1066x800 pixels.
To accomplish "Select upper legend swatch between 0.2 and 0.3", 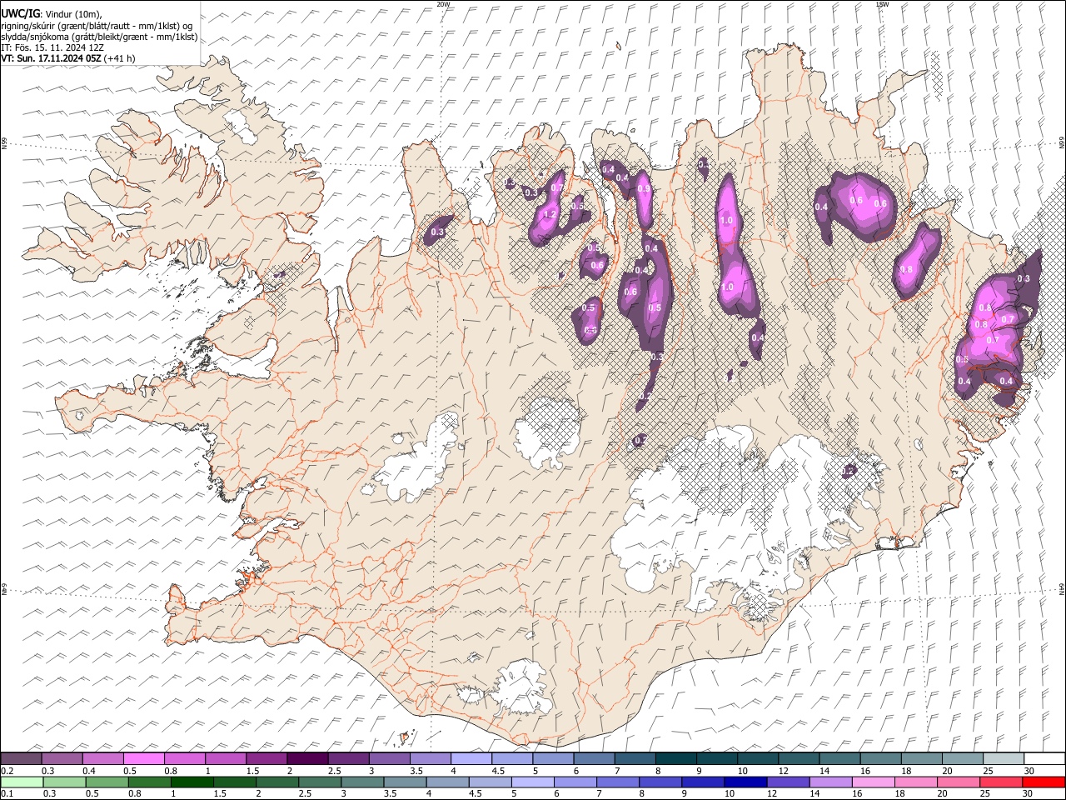I will 22,758.
